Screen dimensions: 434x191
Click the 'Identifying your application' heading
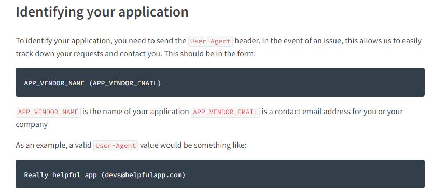(x=102, y=12)
